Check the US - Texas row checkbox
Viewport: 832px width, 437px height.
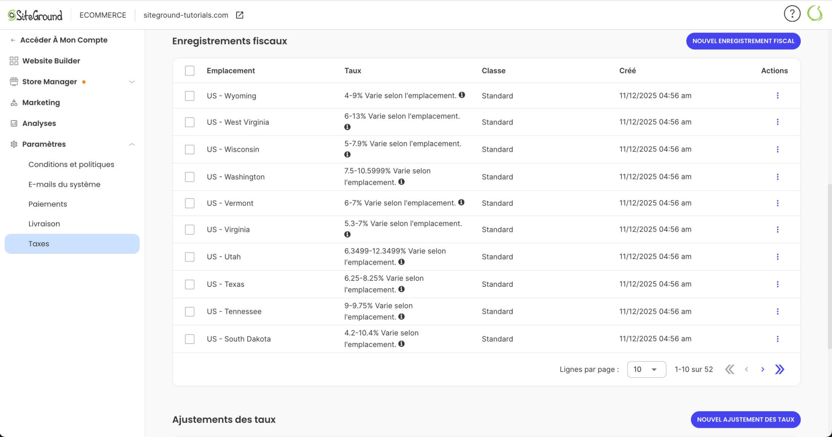click(x=190, y=284)
